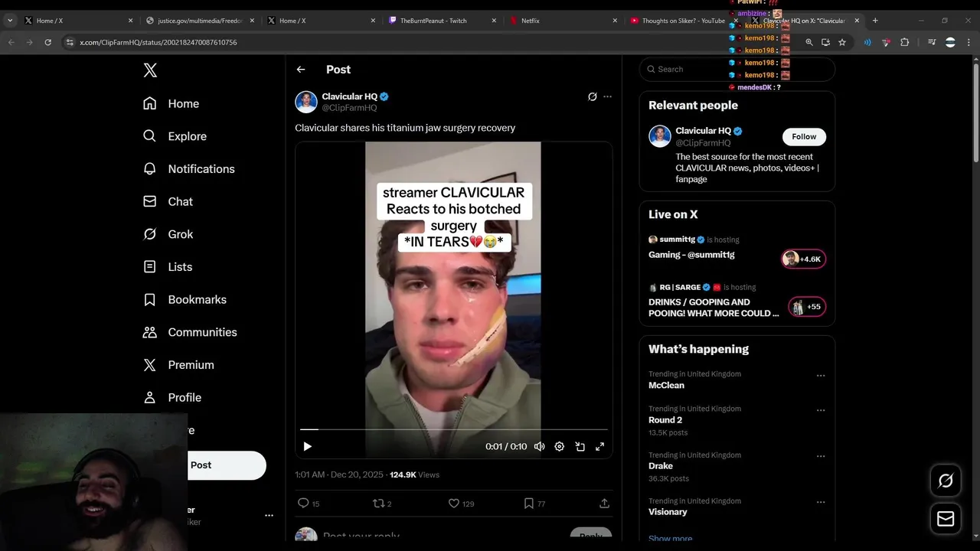980x551 pixels.
Task: Reply to the post via comment icon
Action: pos(303,503)
